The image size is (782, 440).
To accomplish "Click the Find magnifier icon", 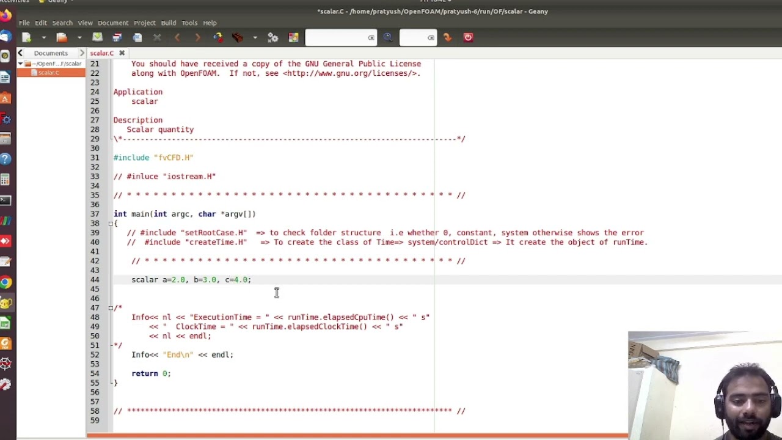I will [x=388, y=37].
